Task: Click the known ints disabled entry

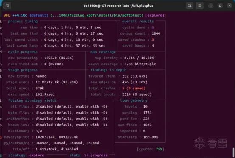Action: 72,125
